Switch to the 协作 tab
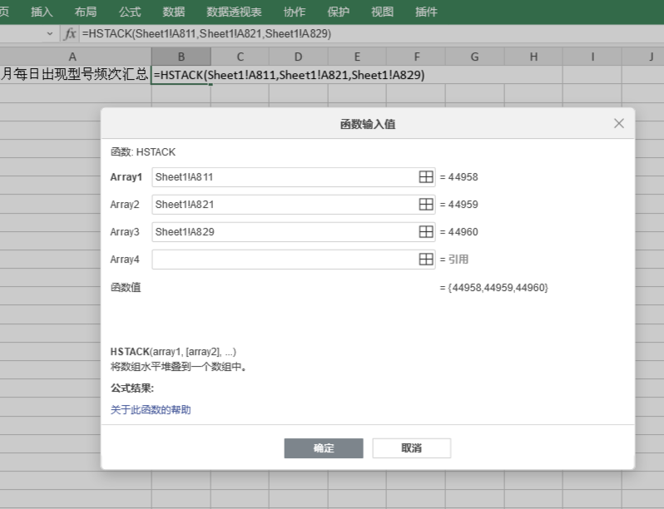The image size is (664, 509). point(295,12)
